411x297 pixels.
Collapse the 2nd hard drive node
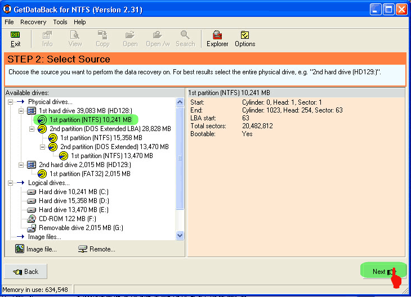click(x=21, y=165)
